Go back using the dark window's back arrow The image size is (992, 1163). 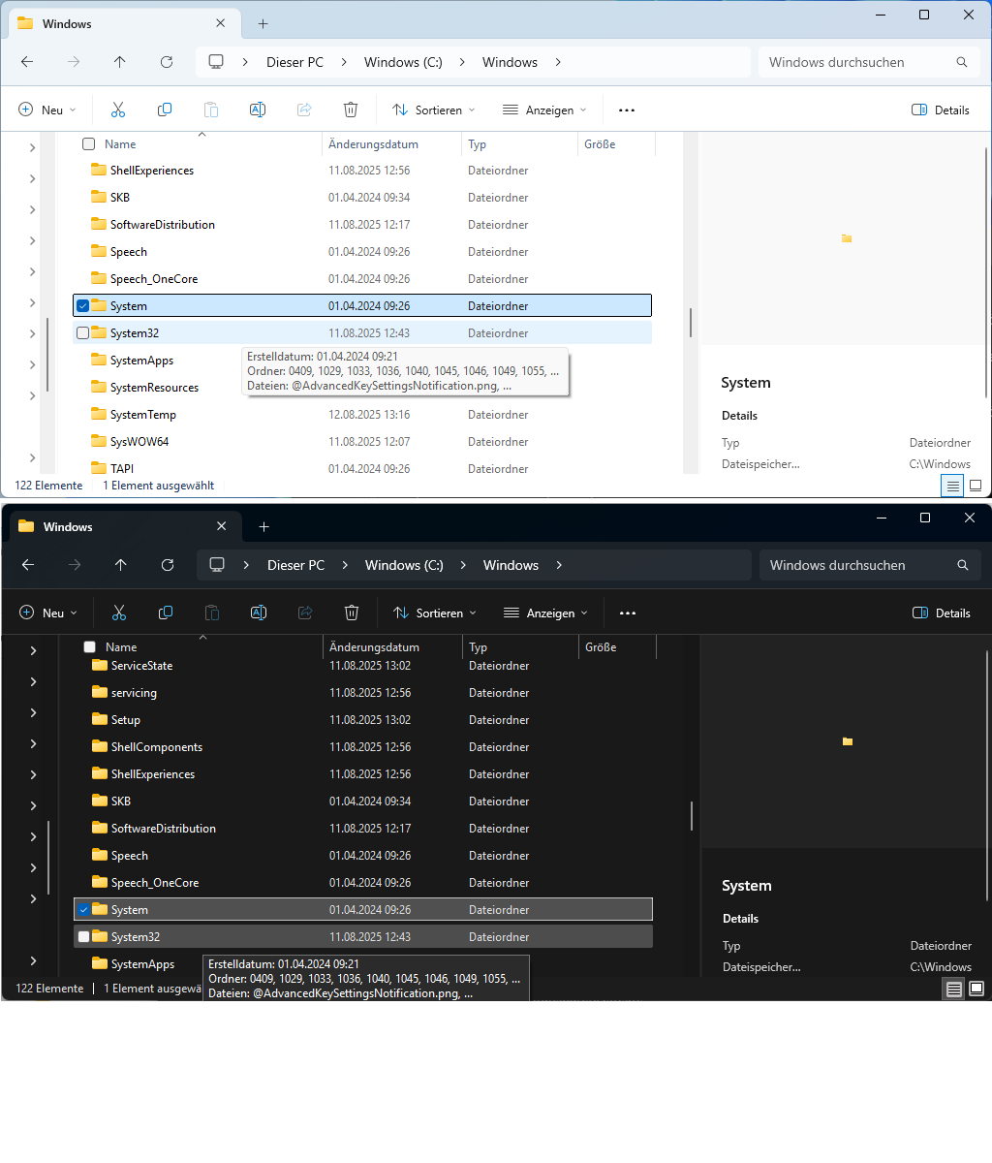click(x=28, y=565)
